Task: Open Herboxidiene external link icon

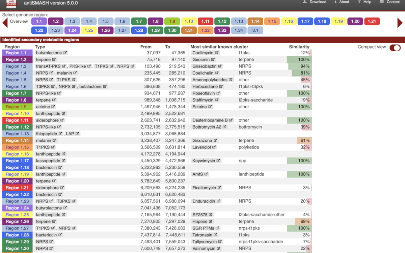Action: [x=221, y=87]
